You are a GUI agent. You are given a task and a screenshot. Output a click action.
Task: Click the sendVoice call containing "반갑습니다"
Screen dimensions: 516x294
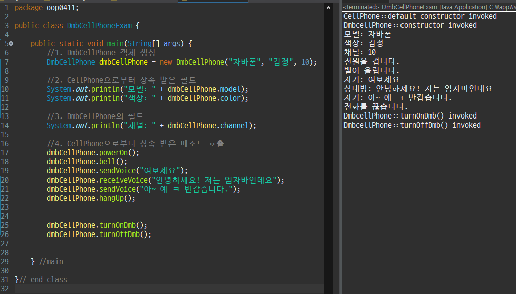coord(143,189)
